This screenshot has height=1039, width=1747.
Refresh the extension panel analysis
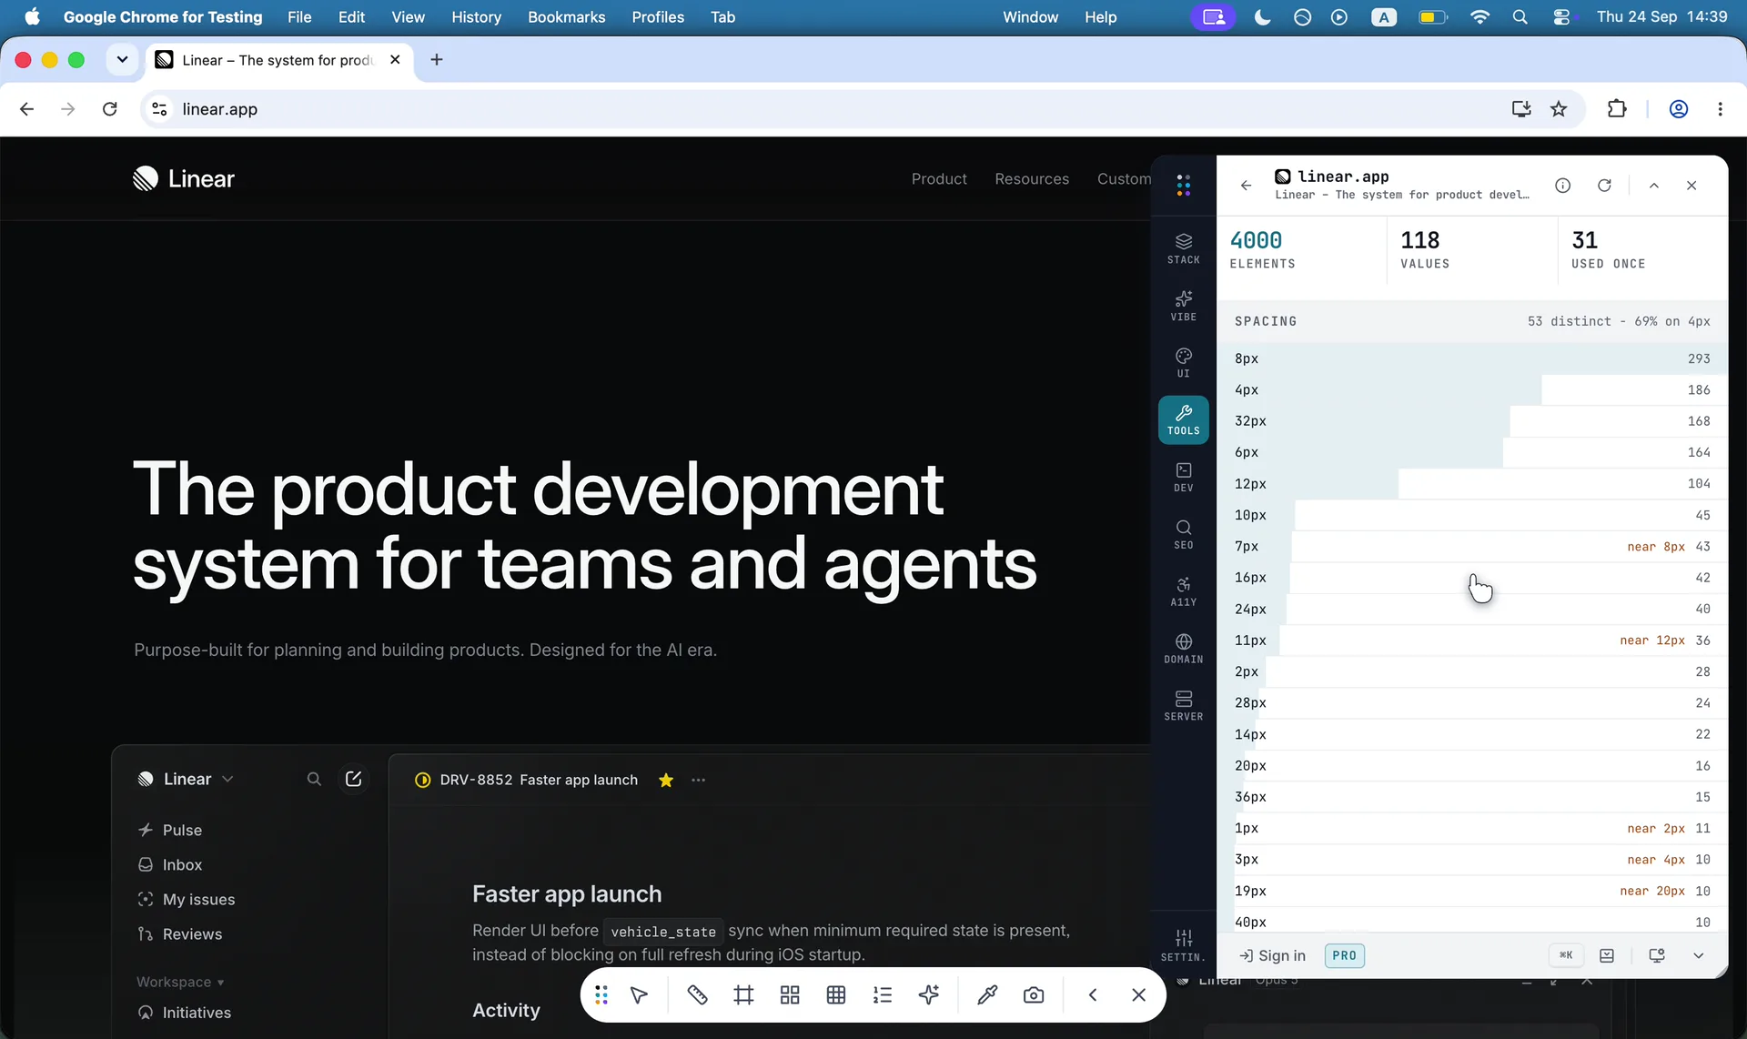pos(1604,186)
